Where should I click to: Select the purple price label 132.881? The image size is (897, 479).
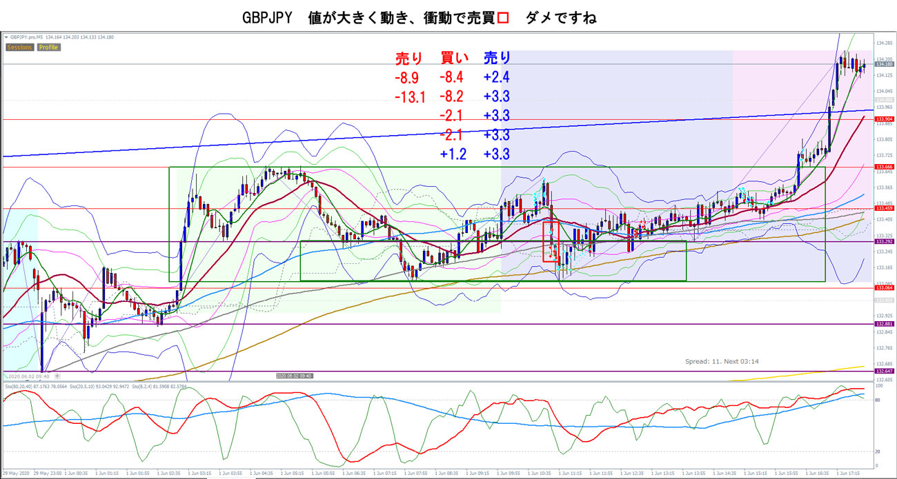pyautogui.click(x=883, y=324)
